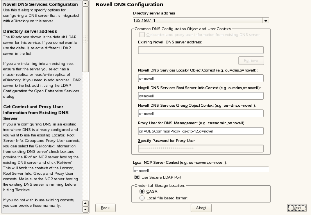Open the Directory server address dropdown arrow
This screenshot has width=311, height=215.
266,21
